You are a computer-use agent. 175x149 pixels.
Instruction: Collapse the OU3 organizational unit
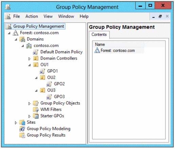tap(36, 91)
